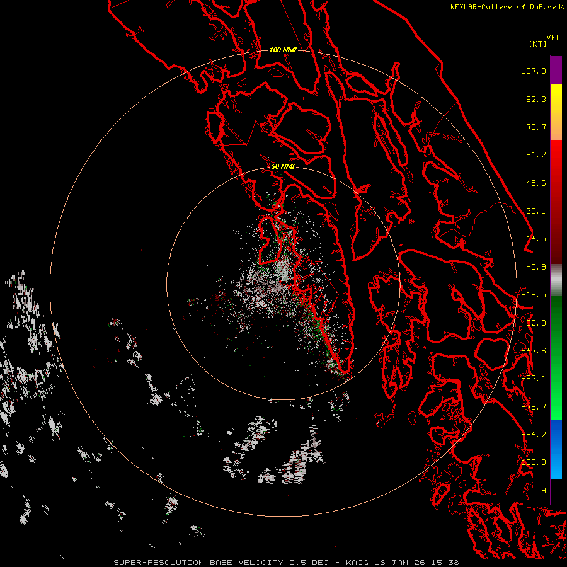Click the 100 NMI range ring label
This screenshot has height=567, width=567.
point(283,50)
